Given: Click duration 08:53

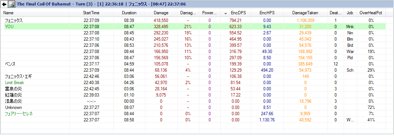Looking at the screenshot, I should pyautogui.click(x=129, y=45).
